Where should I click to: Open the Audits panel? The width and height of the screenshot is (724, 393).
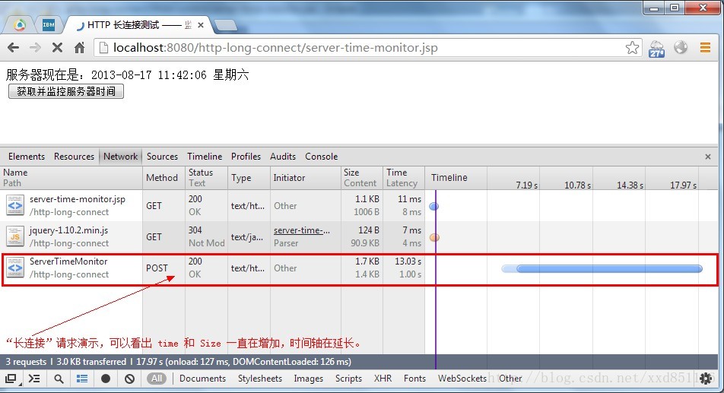coord(283,157)
